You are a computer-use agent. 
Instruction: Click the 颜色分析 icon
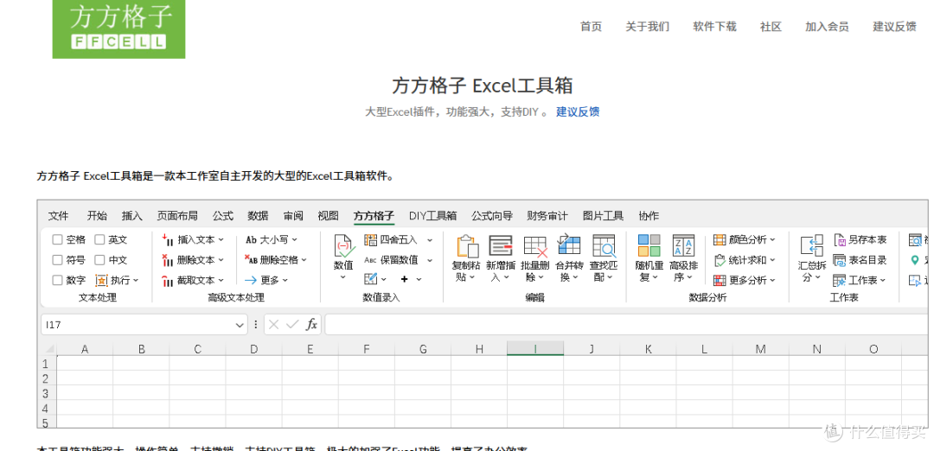click(x=720, y=240)
